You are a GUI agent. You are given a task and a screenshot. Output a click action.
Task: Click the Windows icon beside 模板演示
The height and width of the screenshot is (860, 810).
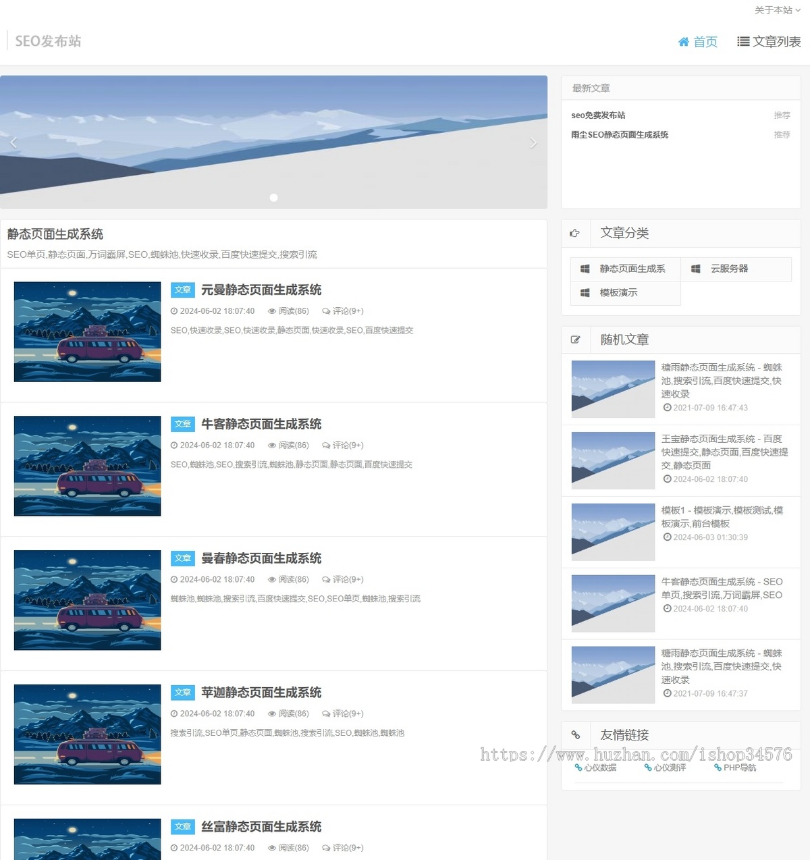point(585,293)
